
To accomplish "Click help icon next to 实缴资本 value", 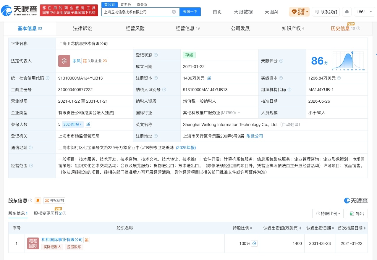I will point(339,78).
